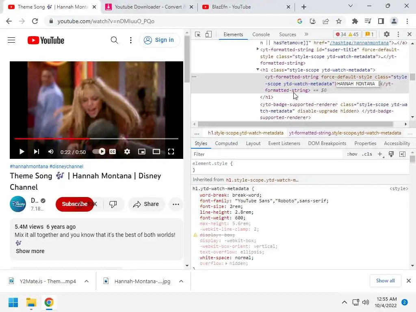Dislike the video
The image size is (416, 312).
[x=113, y=204]
